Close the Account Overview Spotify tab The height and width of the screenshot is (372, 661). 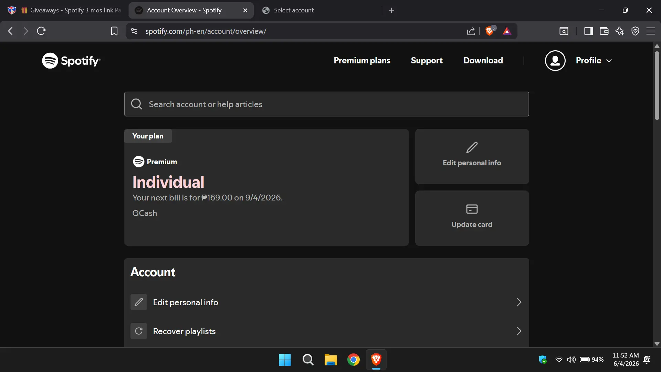point(245,10)
